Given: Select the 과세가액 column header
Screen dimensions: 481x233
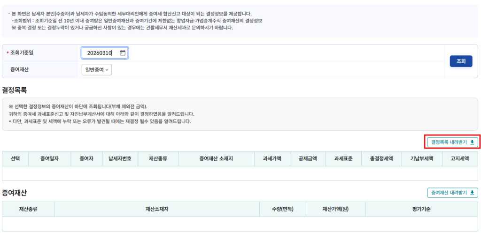Looking at the screenshot, I should pos(272,159).
